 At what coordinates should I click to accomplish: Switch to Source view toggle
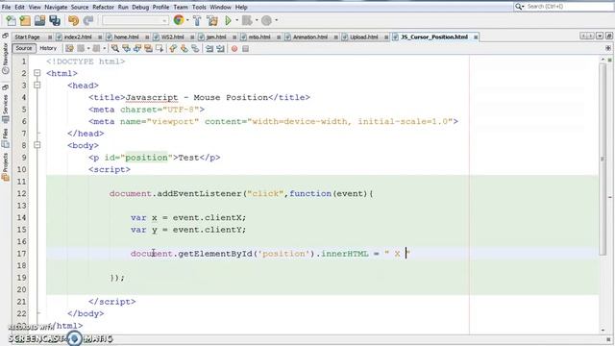(23, 48)
